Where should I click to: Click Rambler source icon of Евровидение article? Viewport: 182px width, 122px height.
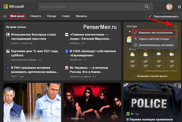click(x=67, y=51)
